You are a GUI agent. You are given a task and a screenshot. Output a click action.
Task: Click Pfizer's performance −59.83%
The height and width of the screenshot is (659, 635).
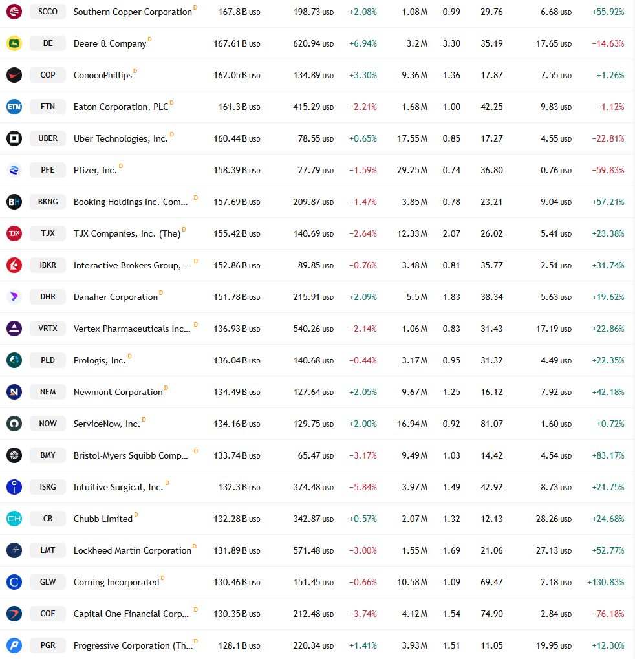(x=608, y=170)
